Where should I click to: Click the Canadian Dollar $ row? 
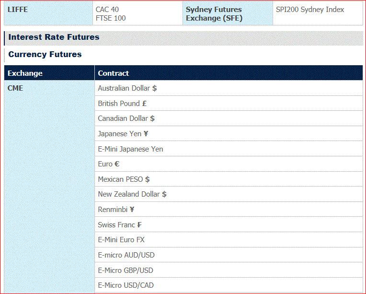point(229,118)
